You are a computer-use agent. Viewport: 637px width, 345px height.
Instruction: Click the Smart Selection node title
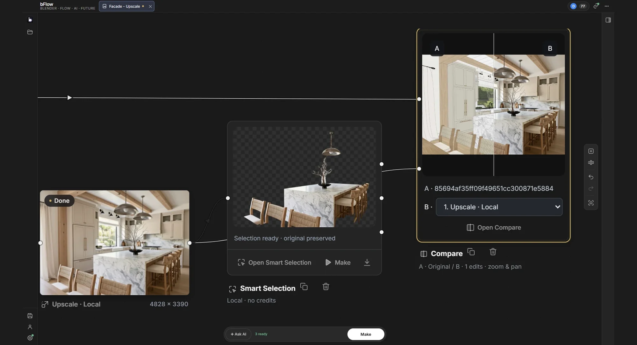[x=268, y=288]
